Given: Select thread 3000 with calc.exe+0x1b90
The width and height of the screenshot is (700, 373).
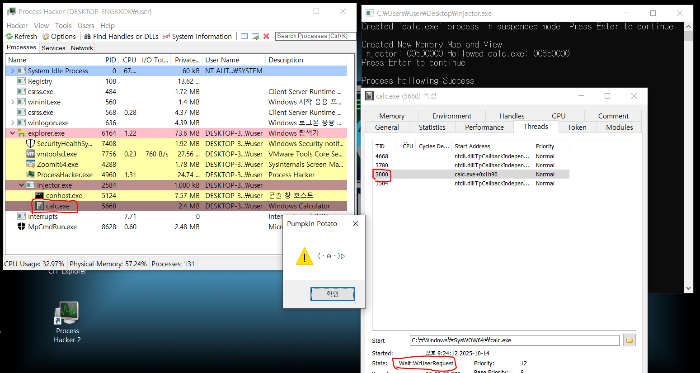Looking at the screenshot, I should tap(471, 174).
